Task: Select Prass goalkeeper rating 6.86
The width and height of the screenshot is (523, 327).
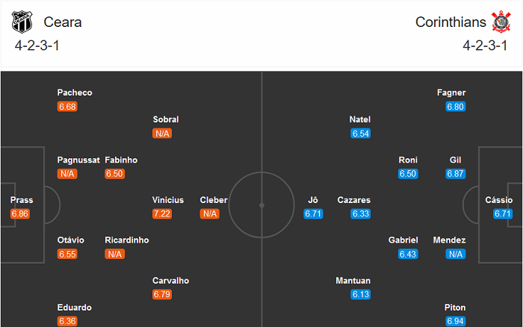Action: coord(19,214)
